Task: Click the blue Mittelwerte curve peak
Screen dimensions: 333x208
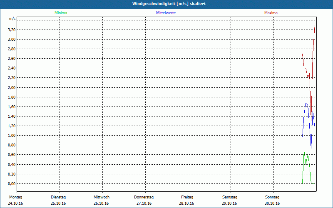Action: click(x=306, y=103)
